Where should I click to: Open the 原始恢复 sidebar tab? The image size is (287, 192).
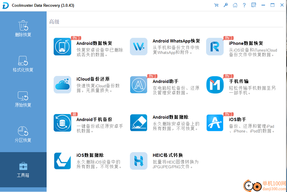(23, 99)
